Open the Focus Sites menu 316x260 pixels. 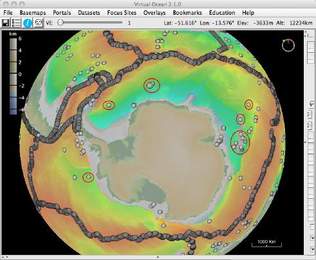(x=122, y=13)
